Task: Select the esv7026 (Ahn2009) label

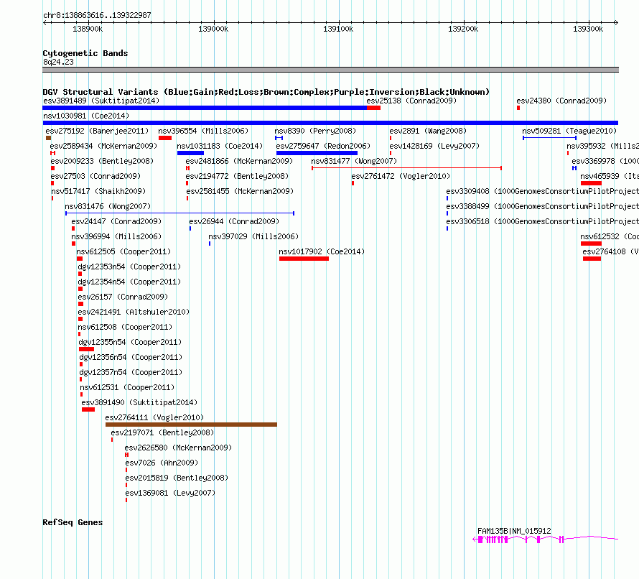Action: [162, 463]
